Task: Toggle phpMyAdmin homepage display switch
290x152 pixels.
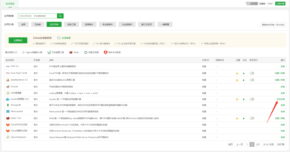Action: [252, 80]
